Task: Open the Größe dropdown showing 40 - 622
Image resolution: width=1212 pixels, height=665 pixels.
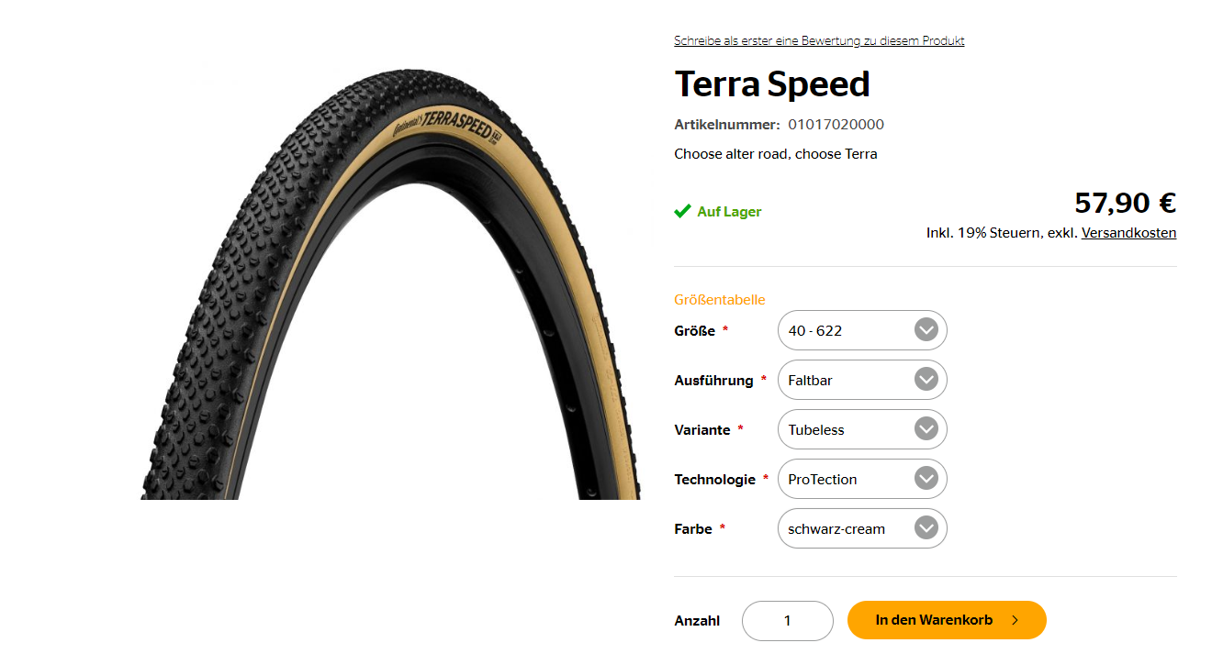Action: (862, 330)
